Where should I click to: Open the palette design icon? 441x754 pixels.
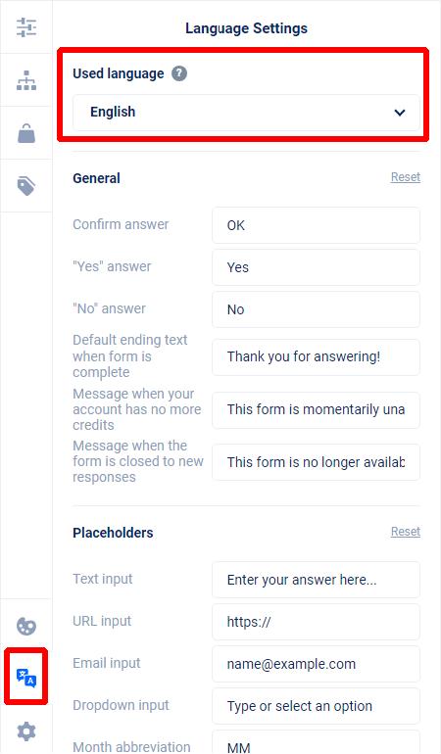pos(26,626)
